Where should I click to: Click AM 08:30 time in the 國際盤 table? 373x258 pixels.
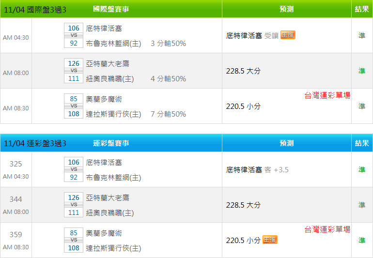pyautogui.click(x=16, y=108)
